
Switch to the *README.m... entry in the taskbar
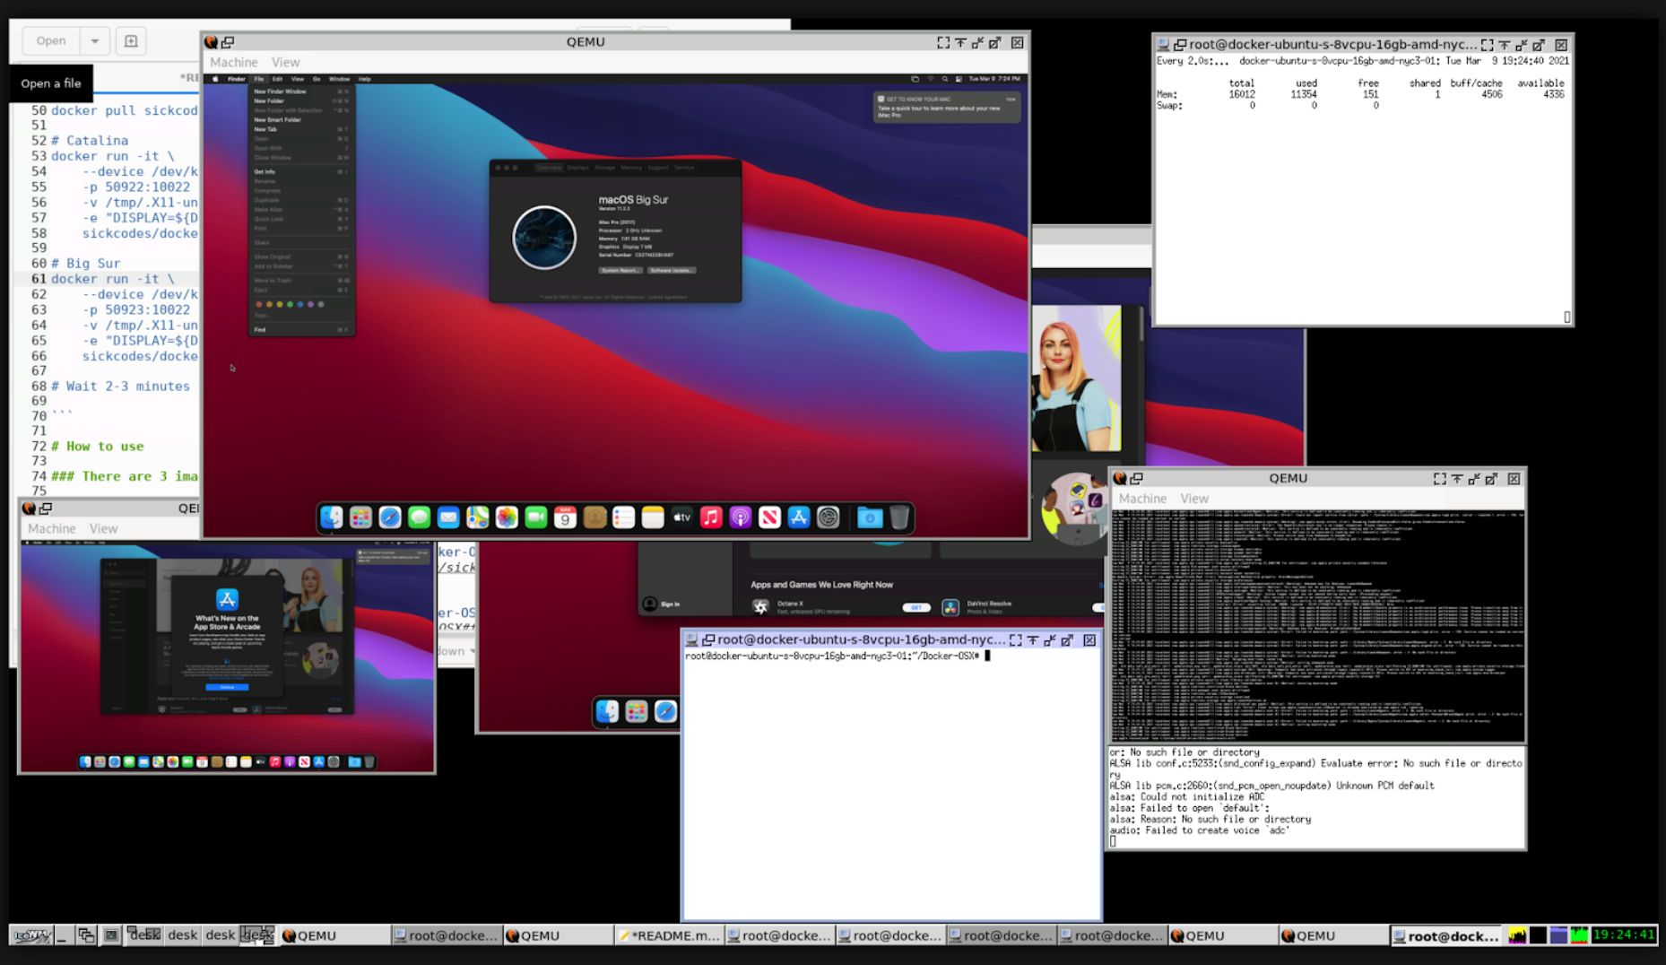(669, 935)
